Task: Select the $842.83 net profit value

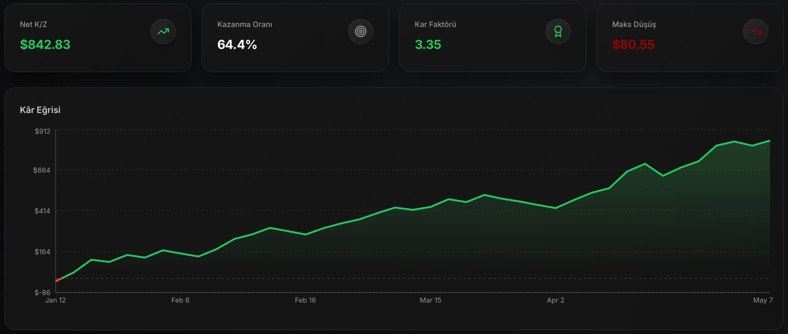Action: click(x=45, y=45)
